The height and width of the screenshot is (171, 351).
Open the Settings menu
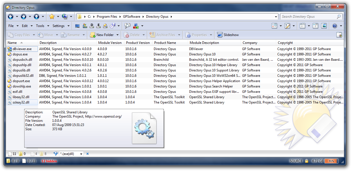tap(59, 26)
